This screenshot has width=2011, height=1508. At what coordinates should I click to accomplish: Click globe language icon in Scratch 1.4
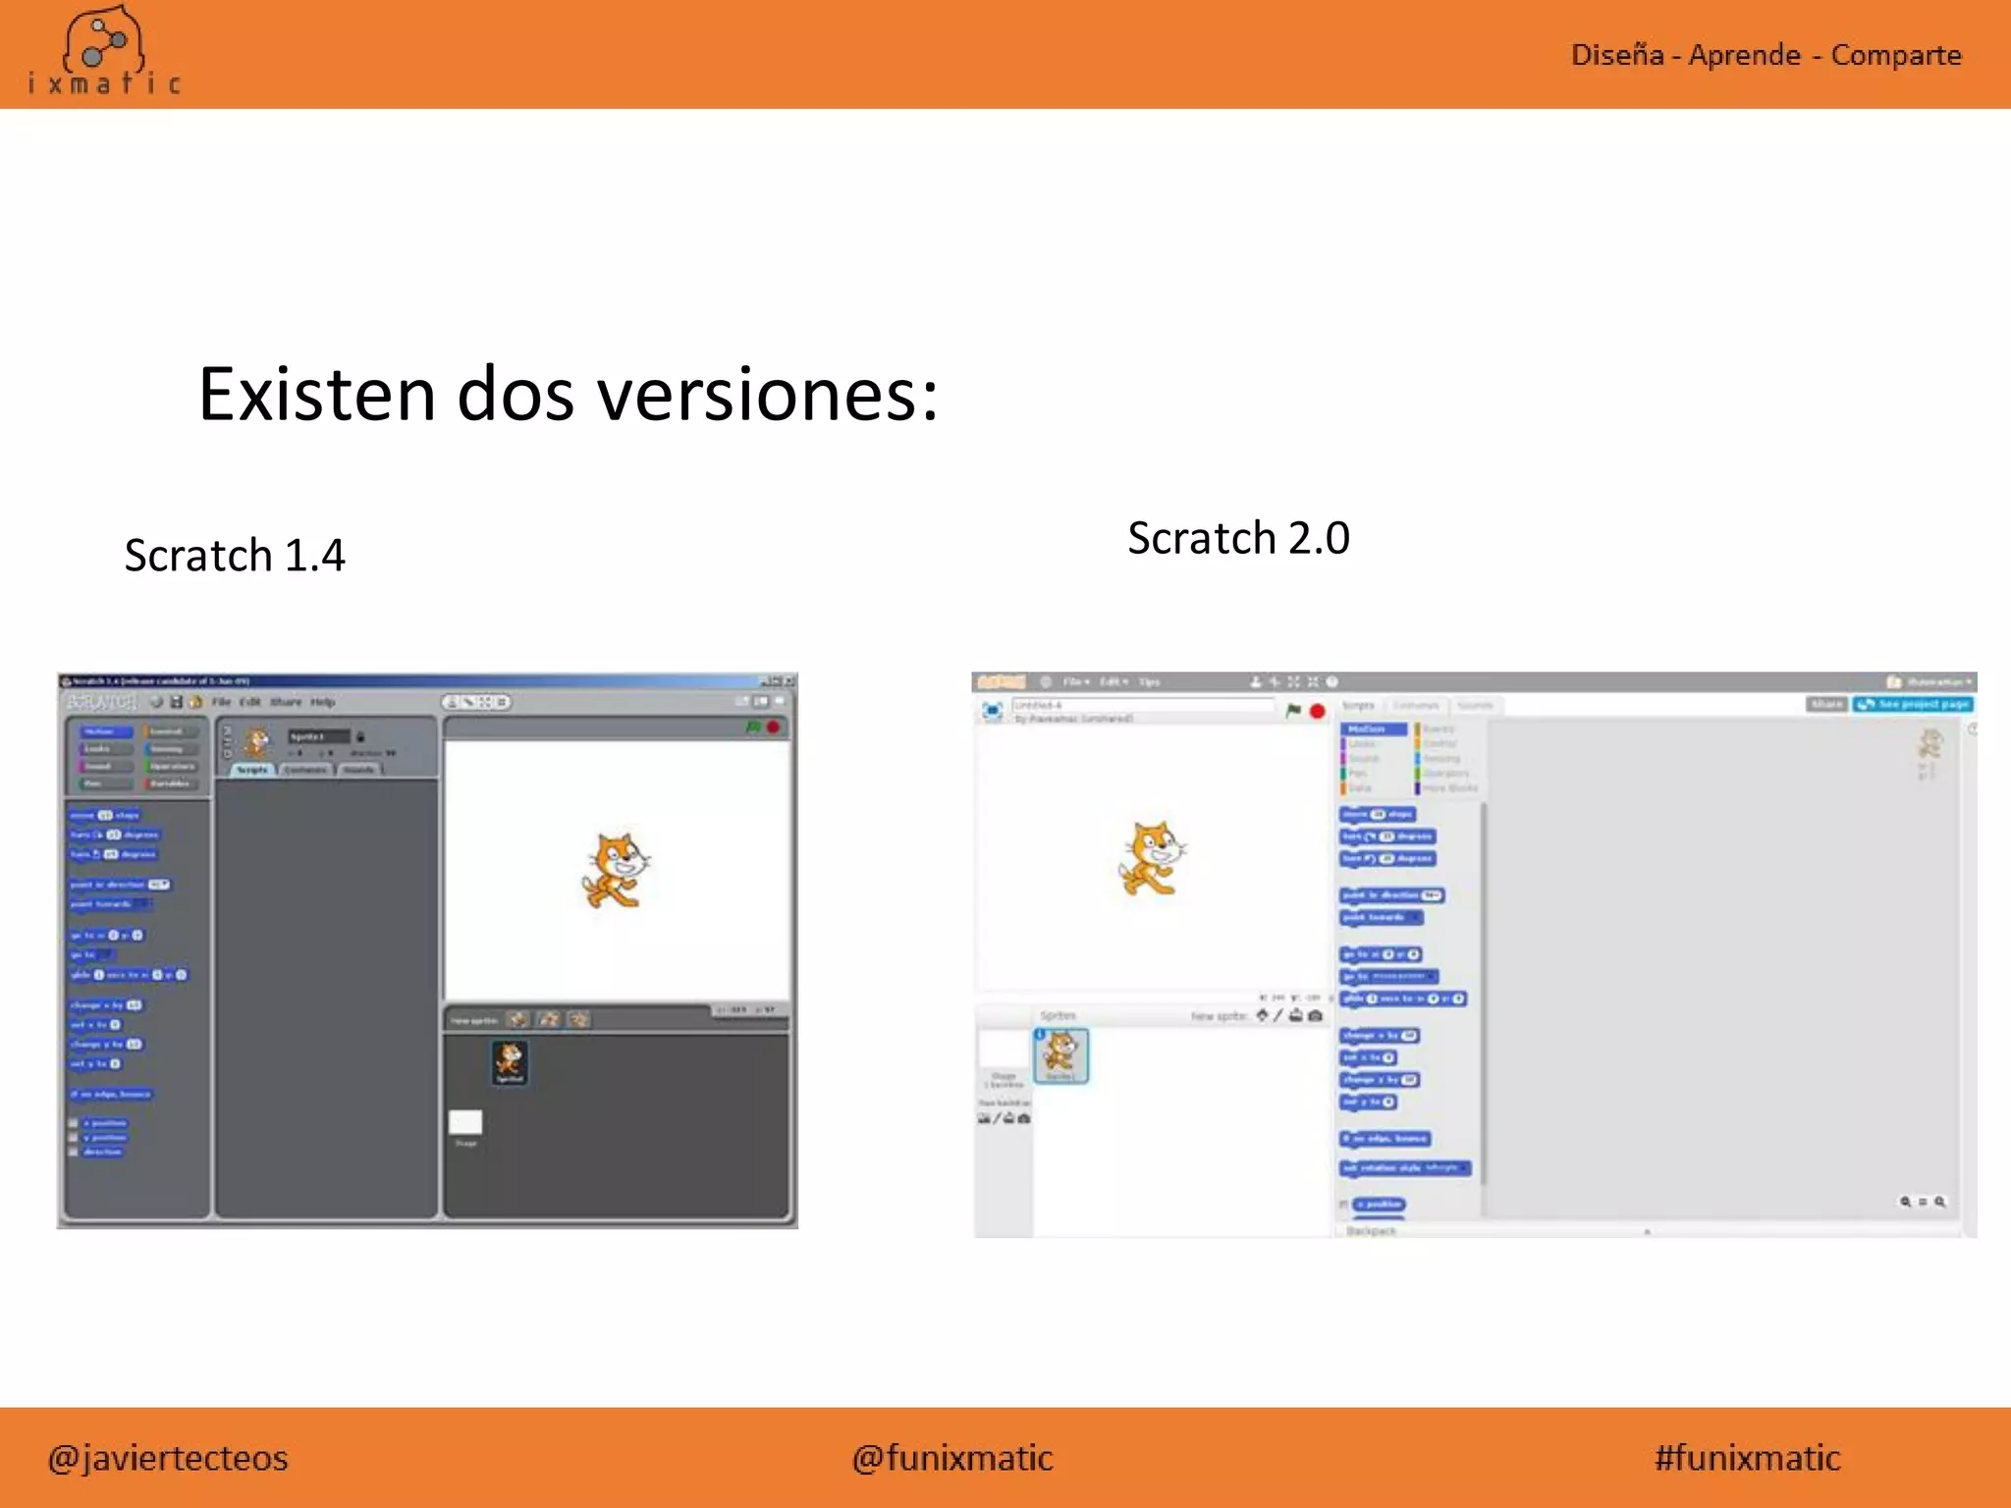tap(156, 702)
